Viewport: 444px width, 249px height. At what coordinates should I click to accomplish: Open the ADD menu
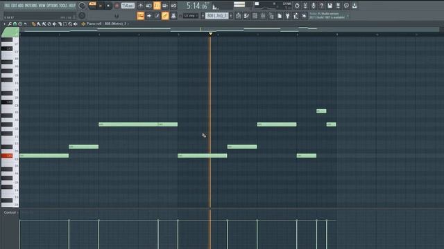[20, 6]
